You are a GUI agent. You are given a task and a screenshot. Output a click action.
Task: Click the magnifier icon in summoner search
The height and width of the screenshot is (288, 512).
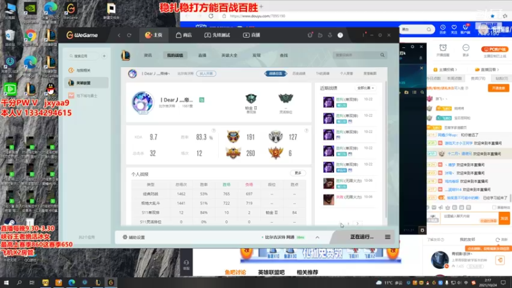(x=382, y=55)
